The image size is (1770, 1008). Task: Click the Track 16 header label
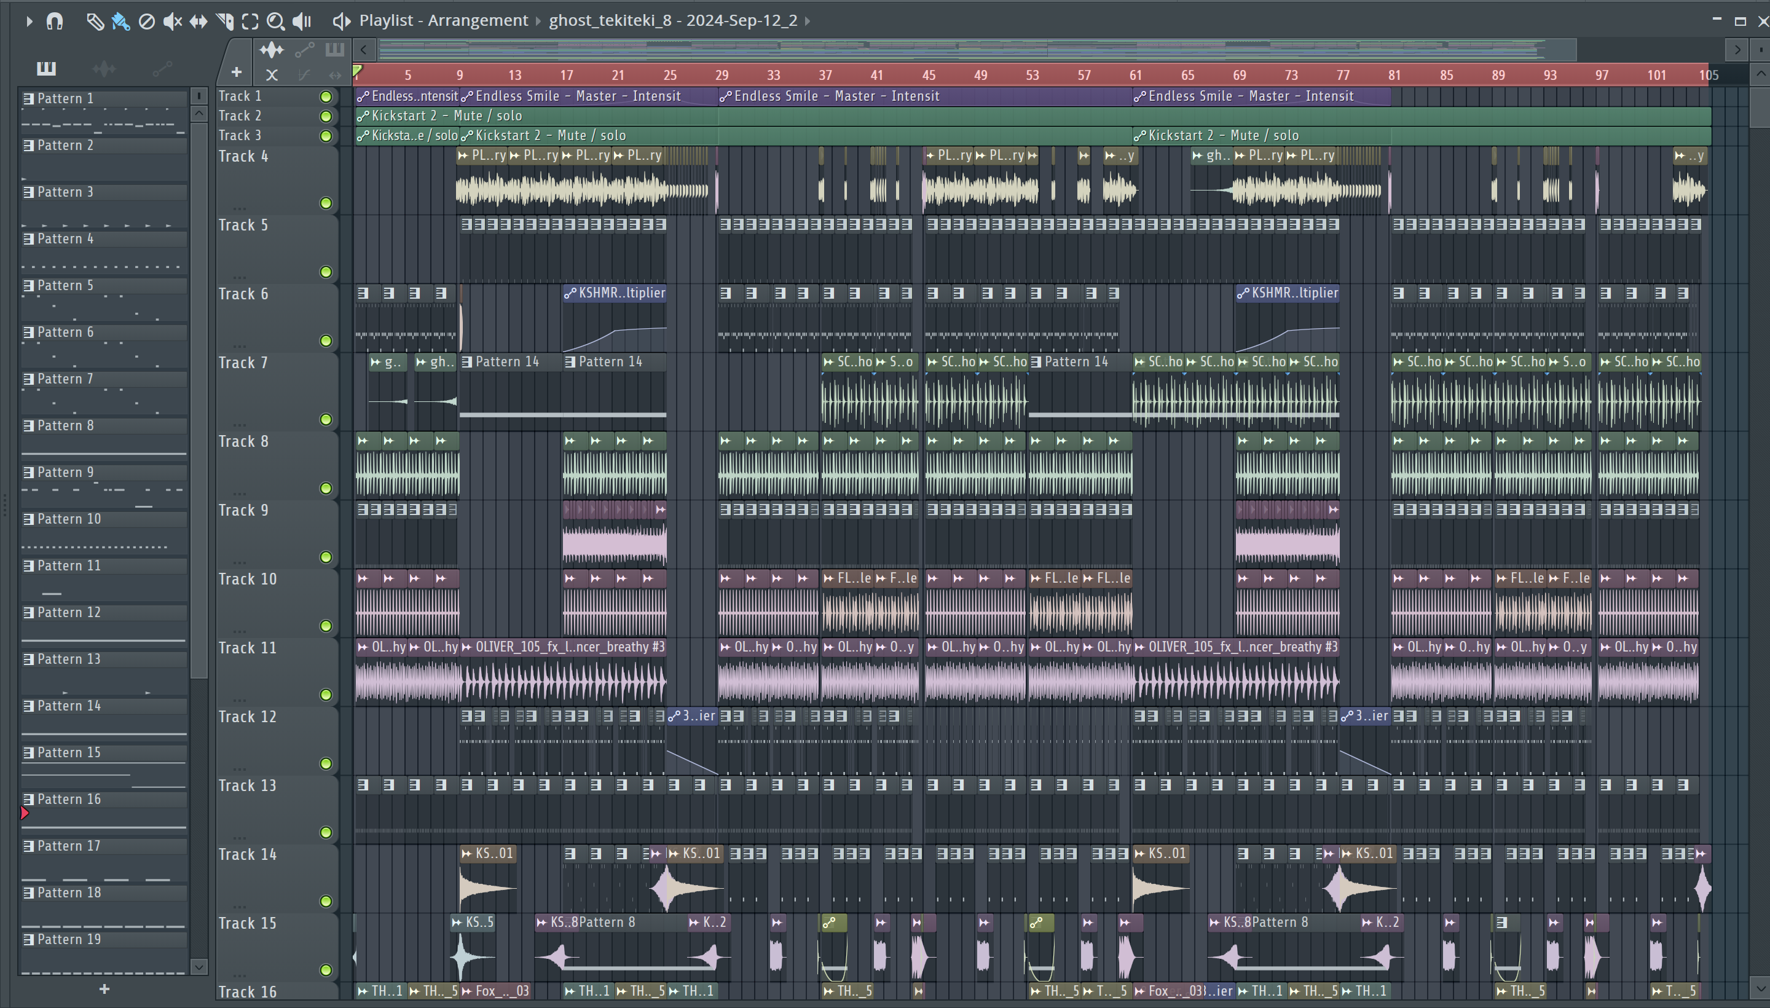[x=247, y=992]
